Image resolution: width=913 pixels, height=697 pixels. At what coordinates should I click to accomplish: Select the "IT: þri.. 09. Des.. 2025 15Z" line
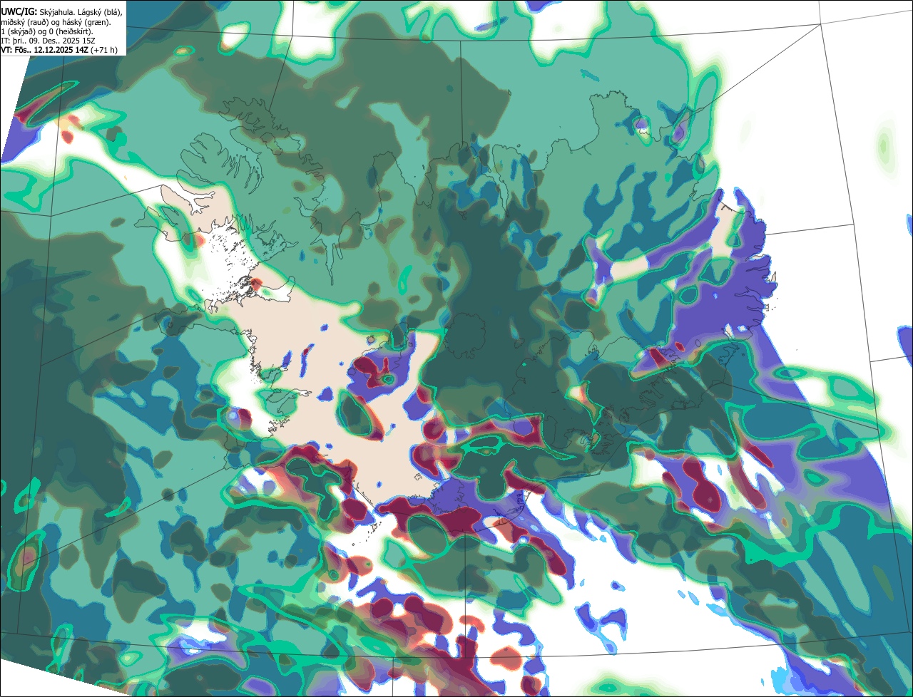49,41
